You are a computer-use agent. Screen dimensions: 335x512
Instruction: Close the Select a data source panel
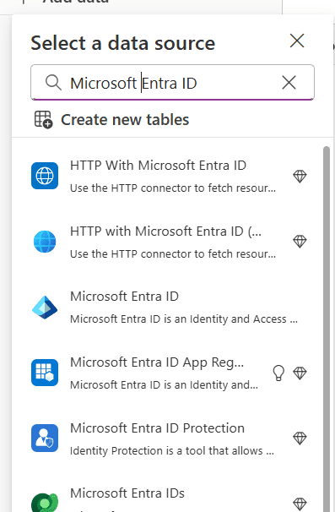tap(297, 41)
